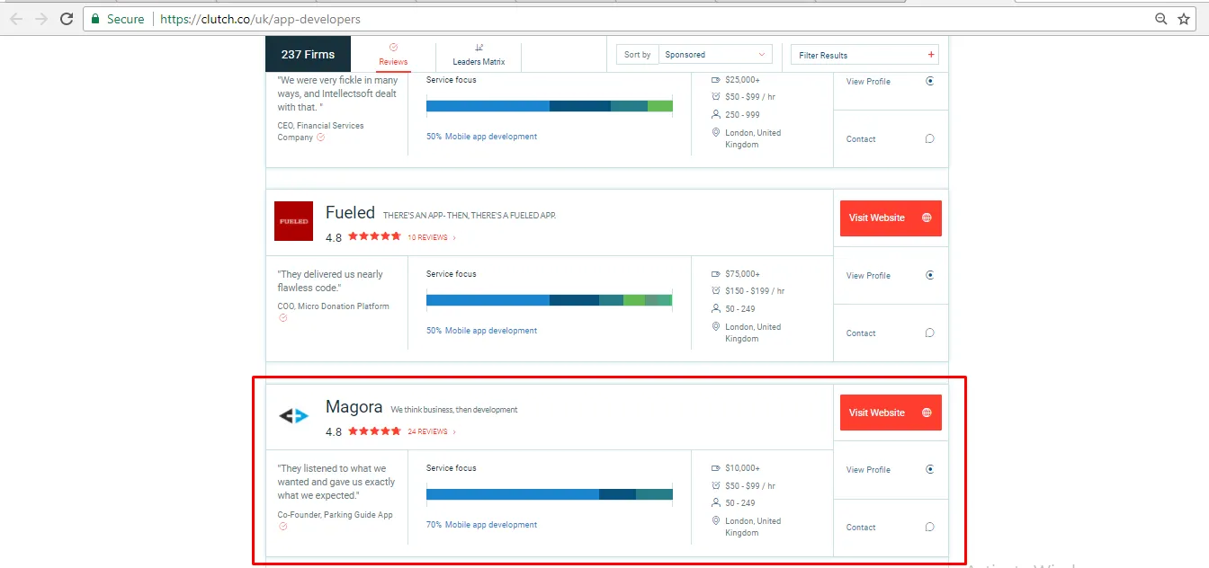Image resolution: width=1209 pixels, height=568 pixels.
Task: Click the profile target icon in Magora row
Action: [x=930, y=470]
